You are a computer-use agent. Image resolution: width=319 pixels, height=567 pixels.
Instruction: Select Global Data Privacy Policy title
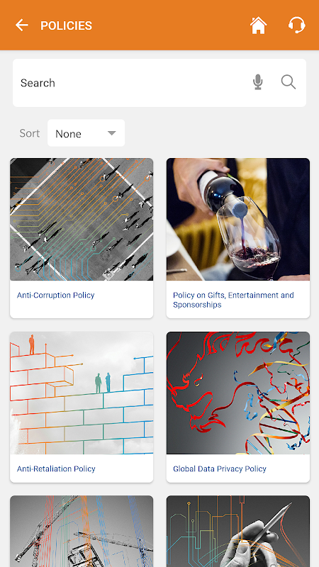220,468
